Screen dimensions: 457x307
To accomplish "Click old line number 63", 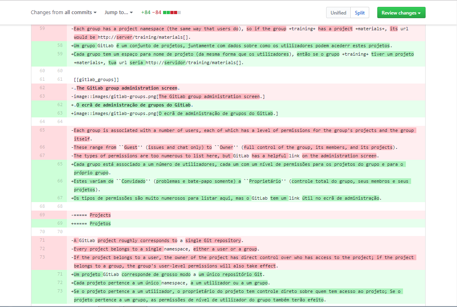I will [x=42, y=96].
